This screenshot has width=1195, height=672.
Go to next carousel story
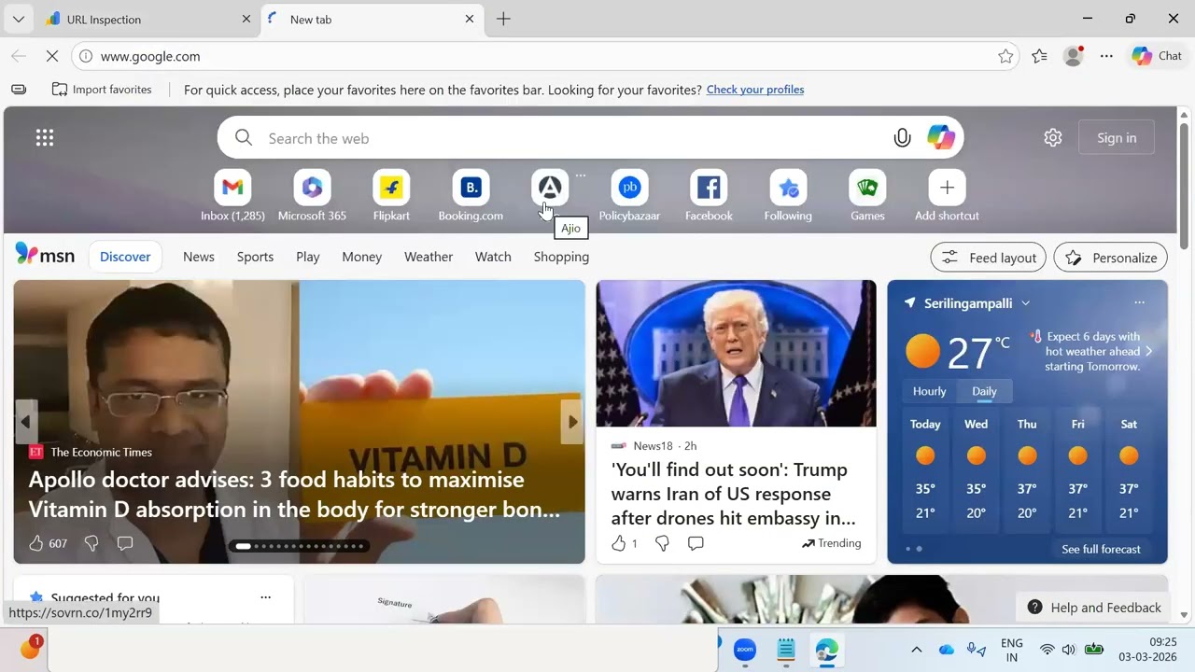572,422
